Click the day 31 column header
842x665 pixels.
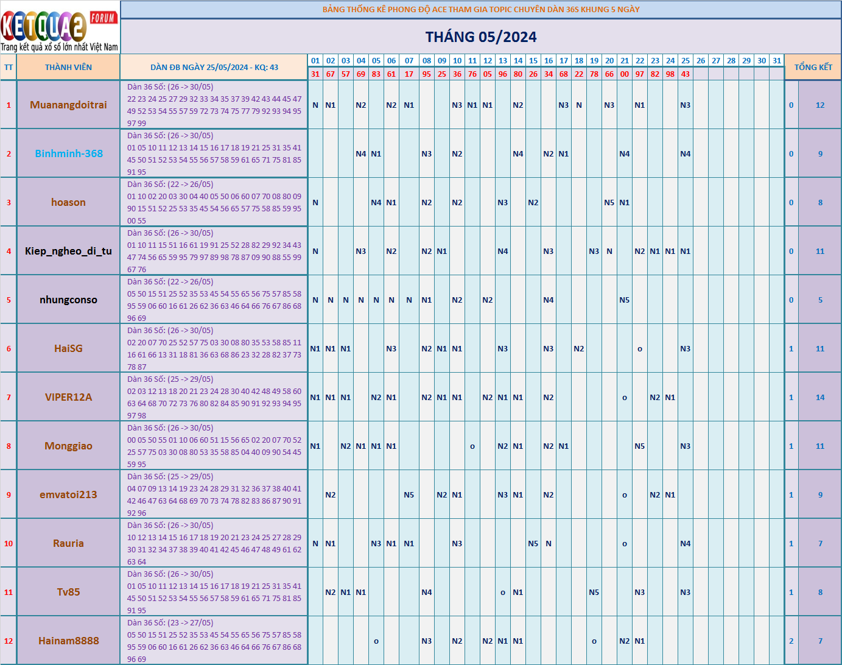pyautogui.click(x=776, y=61)
